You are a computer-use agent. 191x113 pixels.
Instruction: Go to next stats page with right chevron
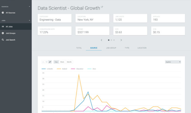(x=121, y=40)
